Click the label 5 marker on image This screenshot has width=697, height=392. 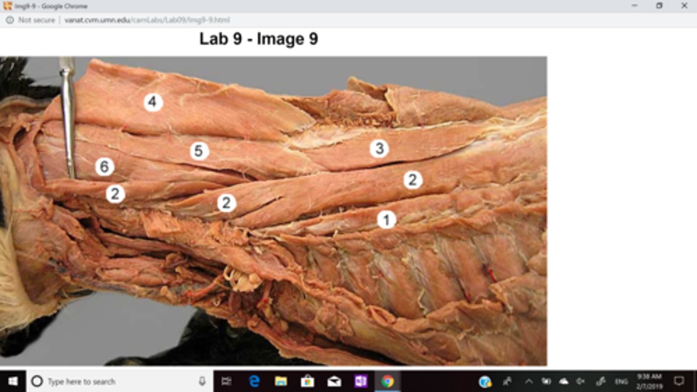[x=199, y=151]
